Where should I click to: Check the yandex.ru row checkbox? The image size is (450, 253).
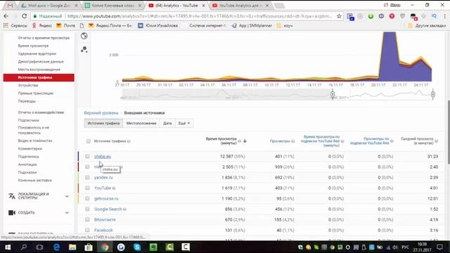click(87, 178)
